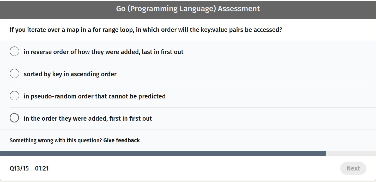The image size is (376, 182).
Task: Click the 01:21 countdown timer
Action: point(42,168)
